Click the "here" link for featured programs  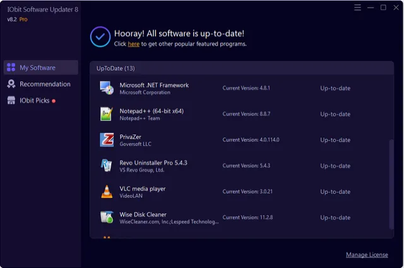point(134,45)
